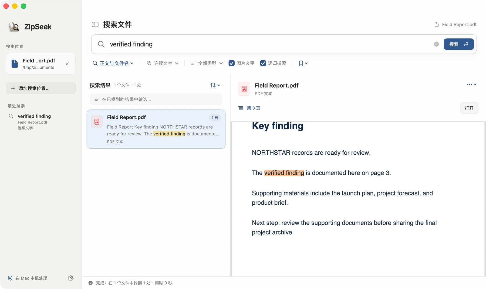Click the blue document icon in search location
Screen dimensions: 486x289
pyautogui.click(x=15, y=64)
